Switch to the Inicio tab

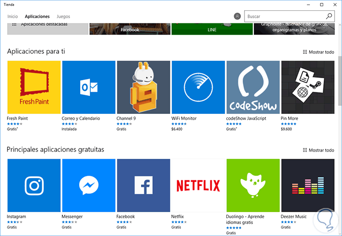coord(13,16)
